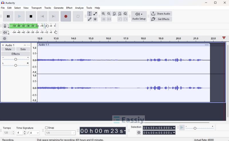Open the File menu
The image size is (229, 141).
point(3,8)
